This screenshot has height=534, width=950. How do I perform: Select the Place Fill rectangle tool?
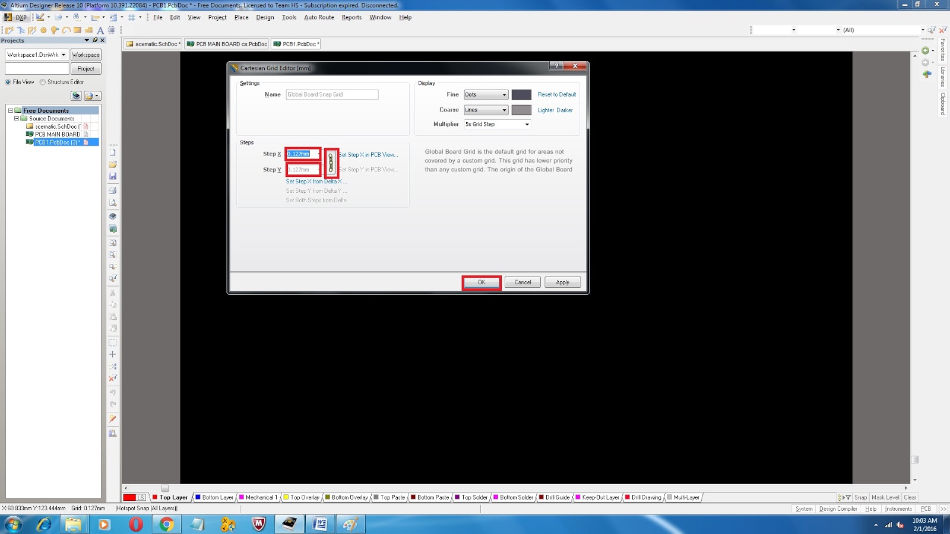[x=77, y=30]
